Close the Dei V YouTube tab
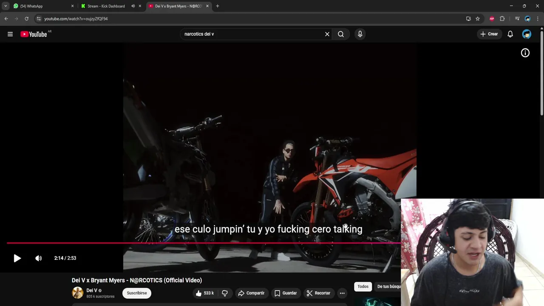The width and height of the screenshot is (544, 306). [207, 6]
